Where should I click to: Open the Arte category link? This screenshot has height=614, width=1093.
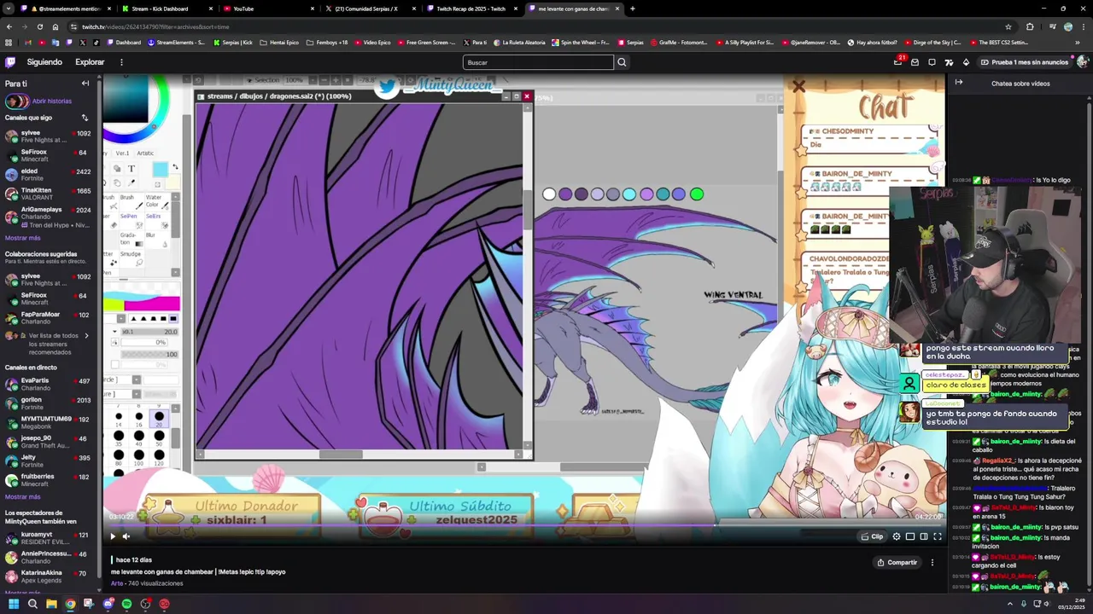(117, 583)
